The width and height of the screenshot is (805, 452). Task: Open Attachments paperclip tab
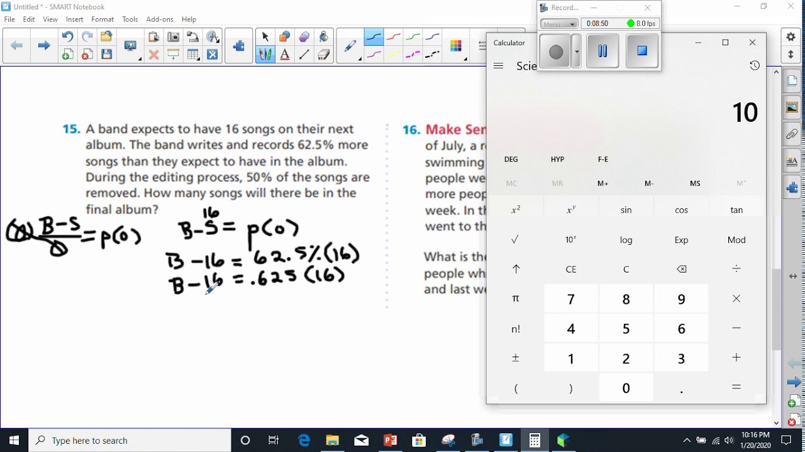[x=792, y=134]
